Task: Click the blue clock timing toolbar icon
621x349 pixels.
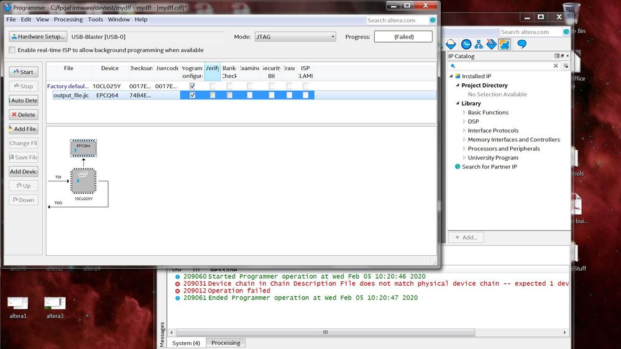Action: [466, 44]
